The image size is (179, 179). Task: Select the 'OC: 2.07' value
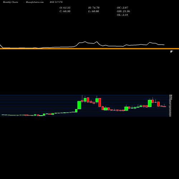coord(122,8)
